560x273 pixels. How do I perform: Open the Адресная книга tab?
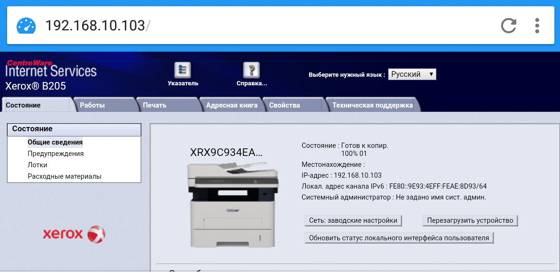pyautogui.click(x=231, y=105)
